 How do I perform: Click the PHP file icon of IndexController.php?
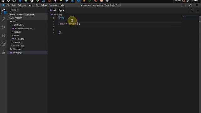[x=13, y=29]
